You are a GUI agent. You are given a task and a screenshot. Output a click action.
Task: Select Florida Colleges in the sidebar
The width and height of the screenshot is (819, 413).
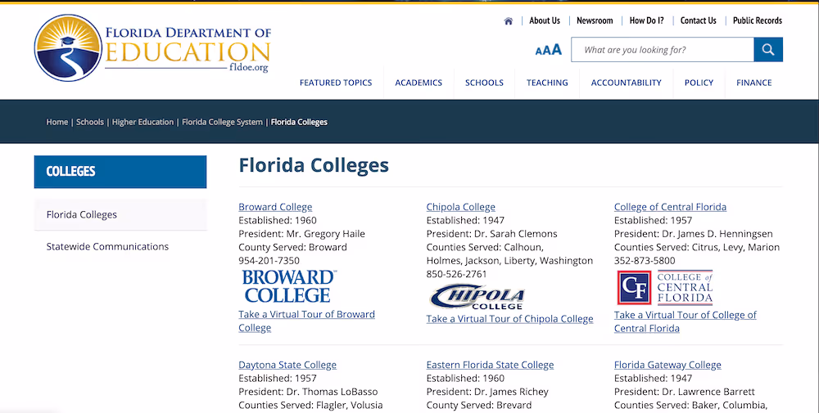pyautogui.click(x=120, y=214)
